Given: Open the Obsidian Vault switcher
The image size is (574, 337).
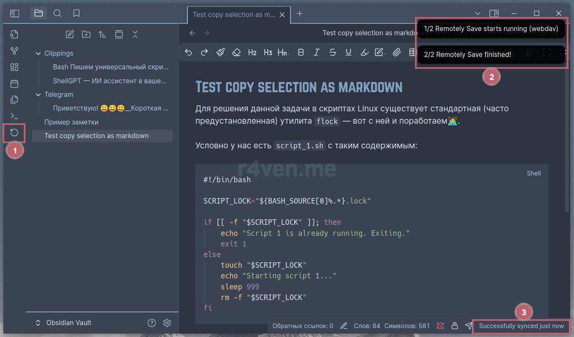Looking at the screenshot, I should click(64, 323).
